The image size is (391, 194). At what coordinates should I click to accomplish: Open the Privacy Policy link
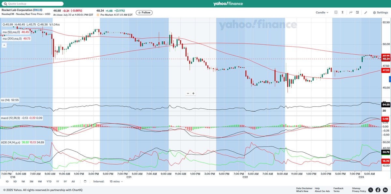click(359, 191)
